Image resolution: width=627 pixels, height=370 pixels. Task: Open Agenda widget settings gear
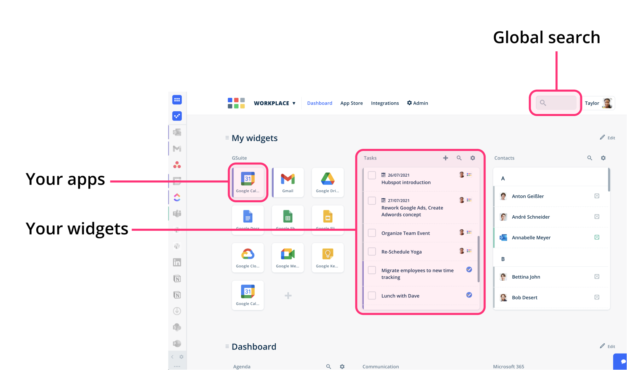point(342,367)
